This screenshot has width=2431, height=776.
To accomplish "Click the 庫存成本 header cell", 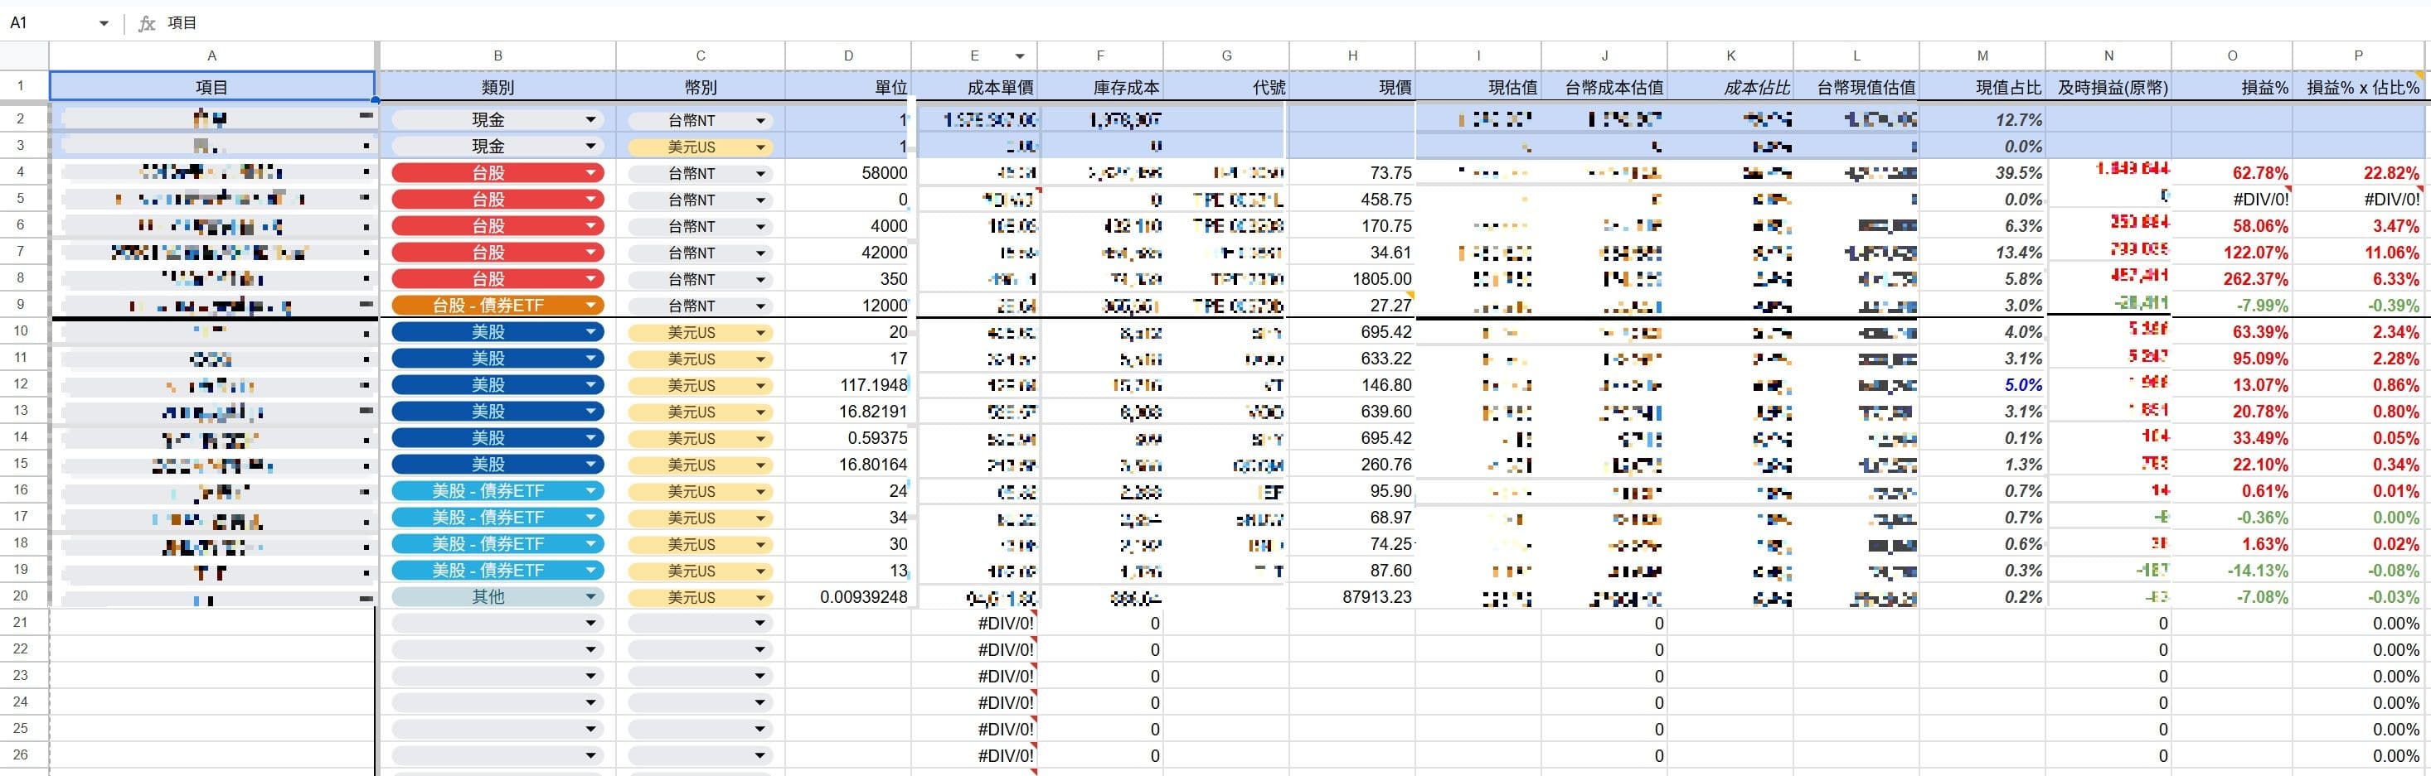I will click(1100, 87).
